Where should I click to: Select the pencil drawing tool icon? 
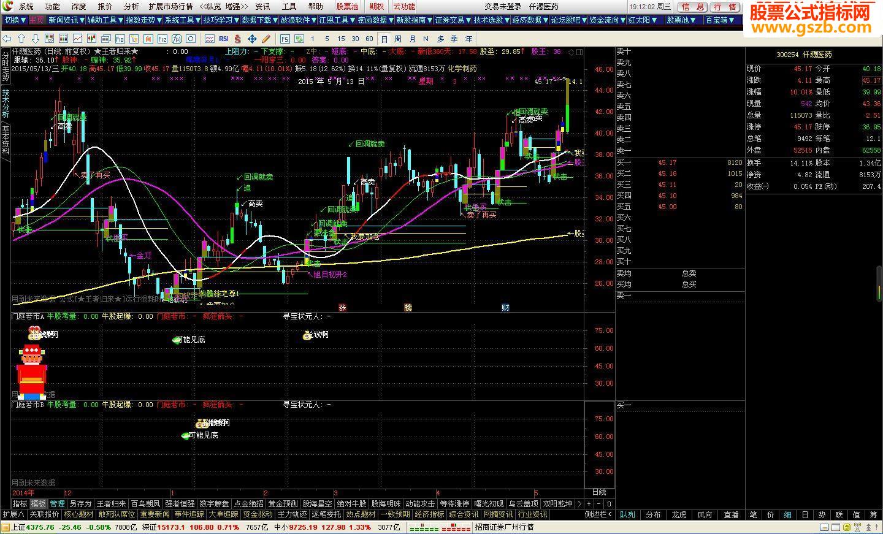click(266, 39)
